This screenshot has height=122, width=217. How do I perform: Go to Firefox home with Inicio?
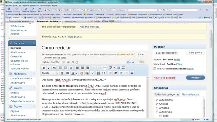point(40,10)
